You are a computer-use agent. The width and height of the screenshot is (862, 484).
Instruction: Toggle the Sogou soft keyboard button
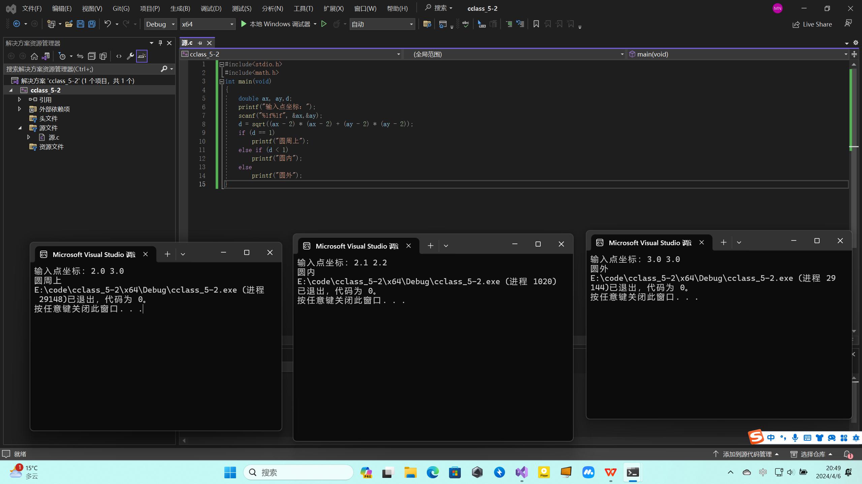[x=807, y=438]
